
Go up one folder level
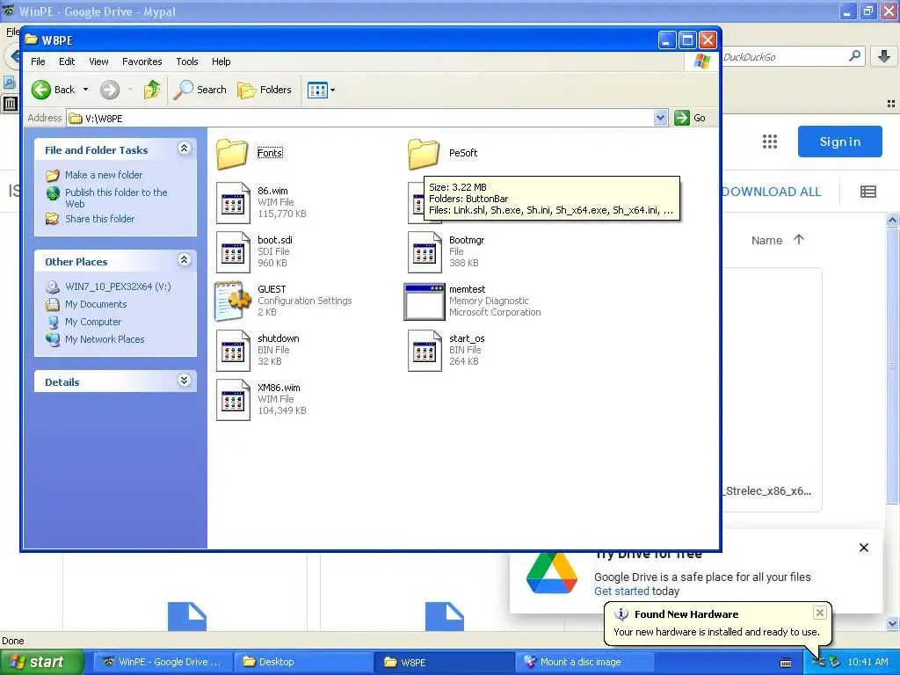(x=152, y=90)
